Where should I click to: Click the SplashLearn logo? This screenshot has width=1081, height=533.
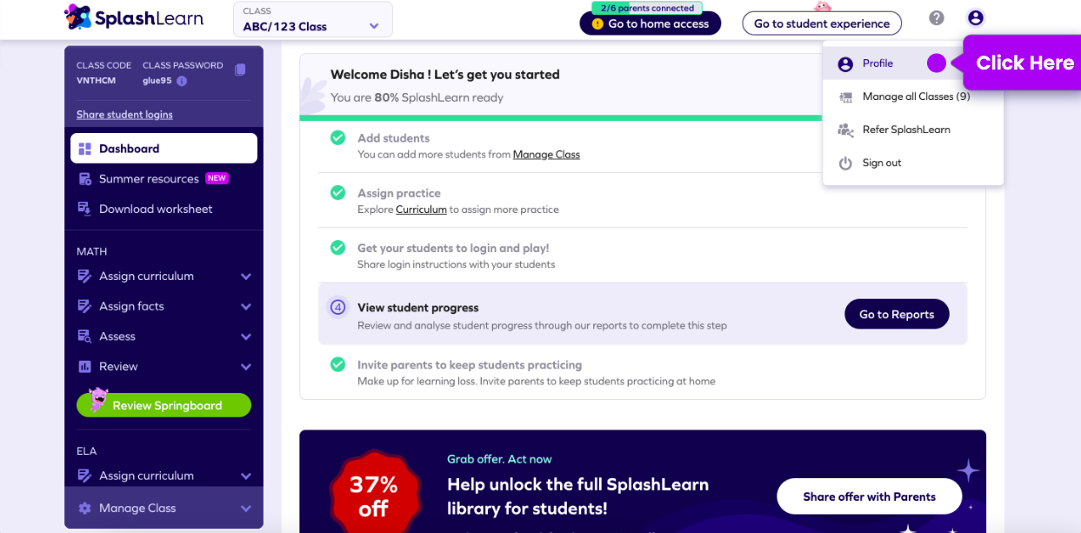click(x=134, y=17)
